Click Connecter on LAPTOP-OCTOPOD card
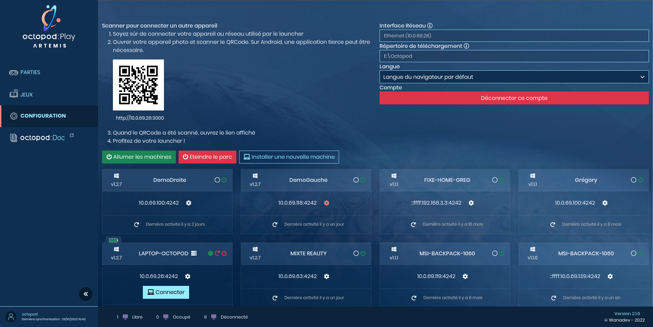 [166, 292]
